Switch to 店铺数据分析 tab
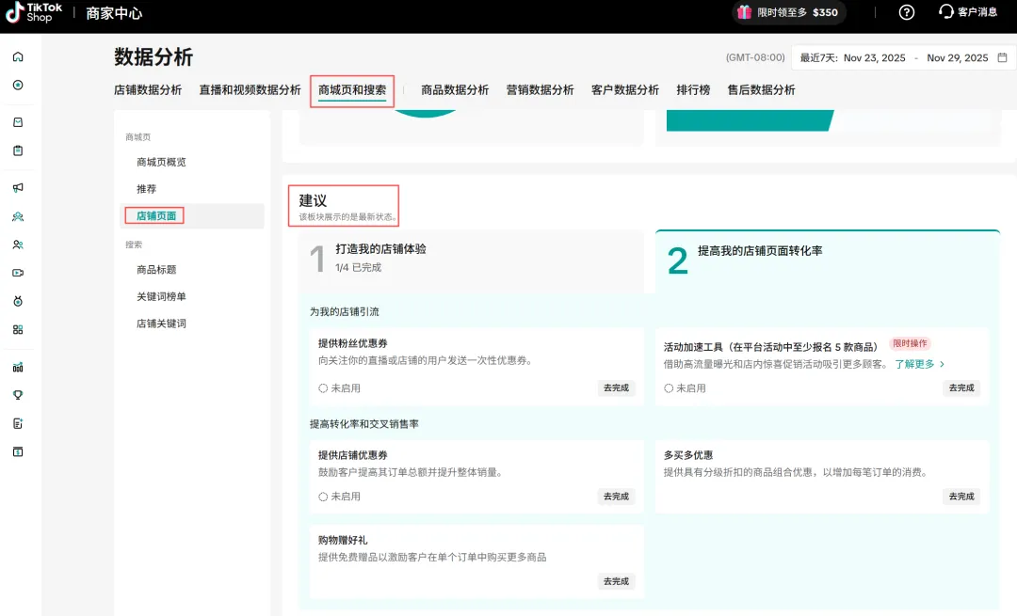 148,90
